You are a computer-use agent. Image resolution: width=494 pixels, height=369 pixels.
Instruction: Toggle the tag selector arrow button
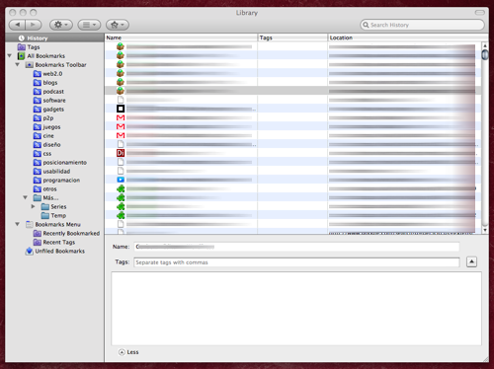(471, 262)
